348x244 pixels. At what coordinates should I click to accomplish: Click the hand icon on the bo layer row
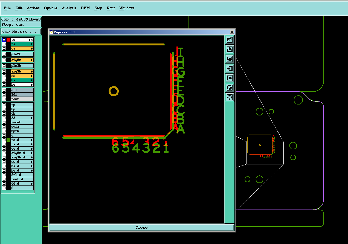[31, 85]
